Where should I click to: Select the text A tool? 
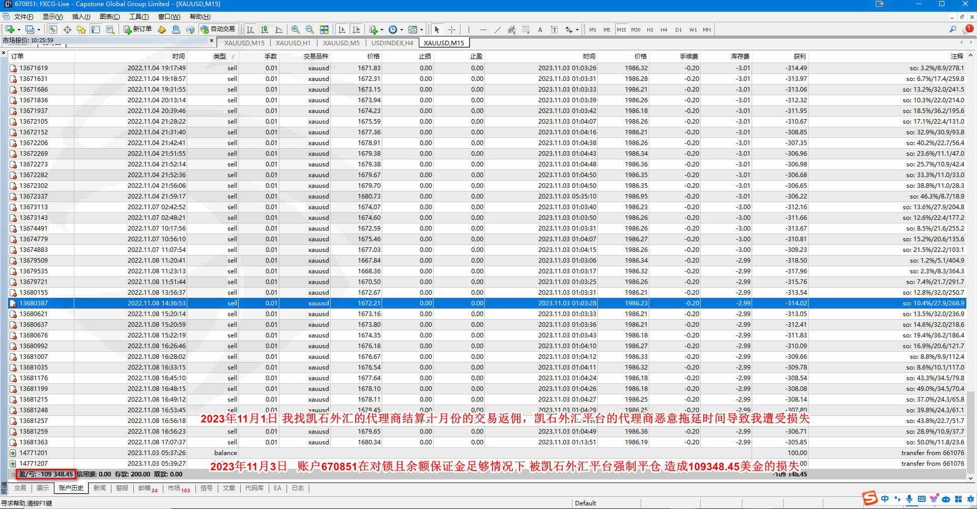(x=540, y=30)
